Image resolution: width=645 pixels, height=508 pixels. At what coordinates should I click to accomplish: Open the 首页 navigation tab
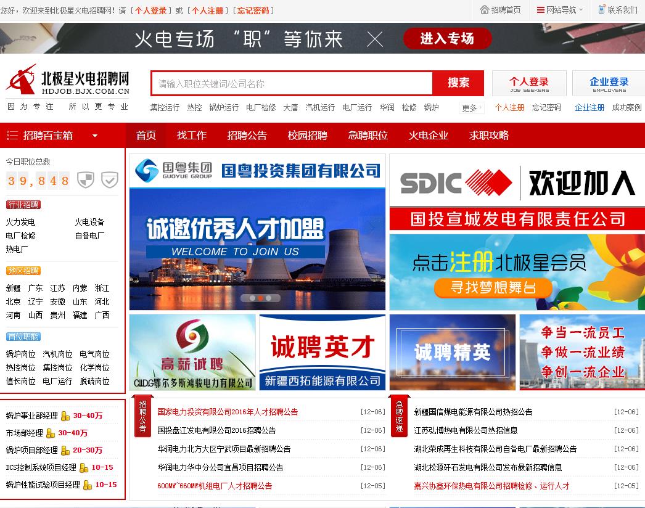[x=146, y=136]
